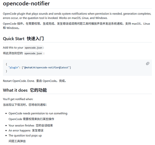Click the "plugin" key in the JSON snippet

click(14, 68)
